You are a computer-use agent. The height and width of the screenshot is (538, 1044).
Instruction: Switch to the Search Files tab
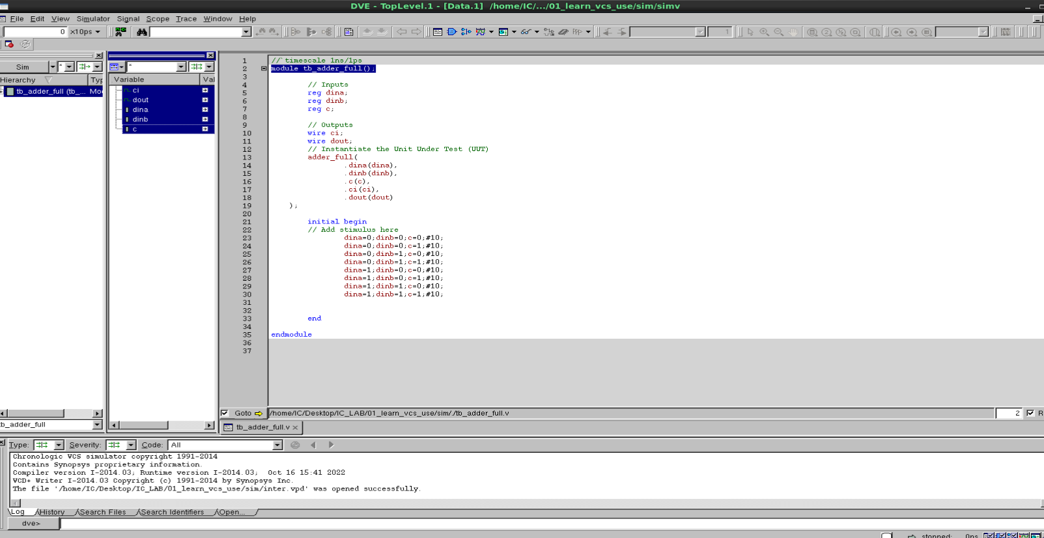click(x=103, y=512)
